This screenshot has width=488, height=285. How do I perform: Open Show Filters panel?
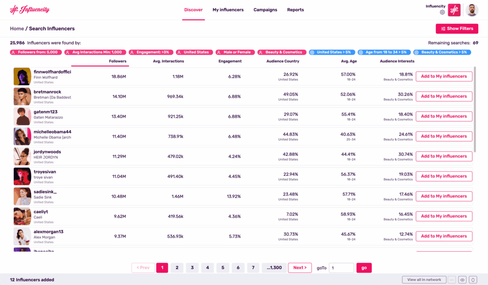(x=457, y=28)
